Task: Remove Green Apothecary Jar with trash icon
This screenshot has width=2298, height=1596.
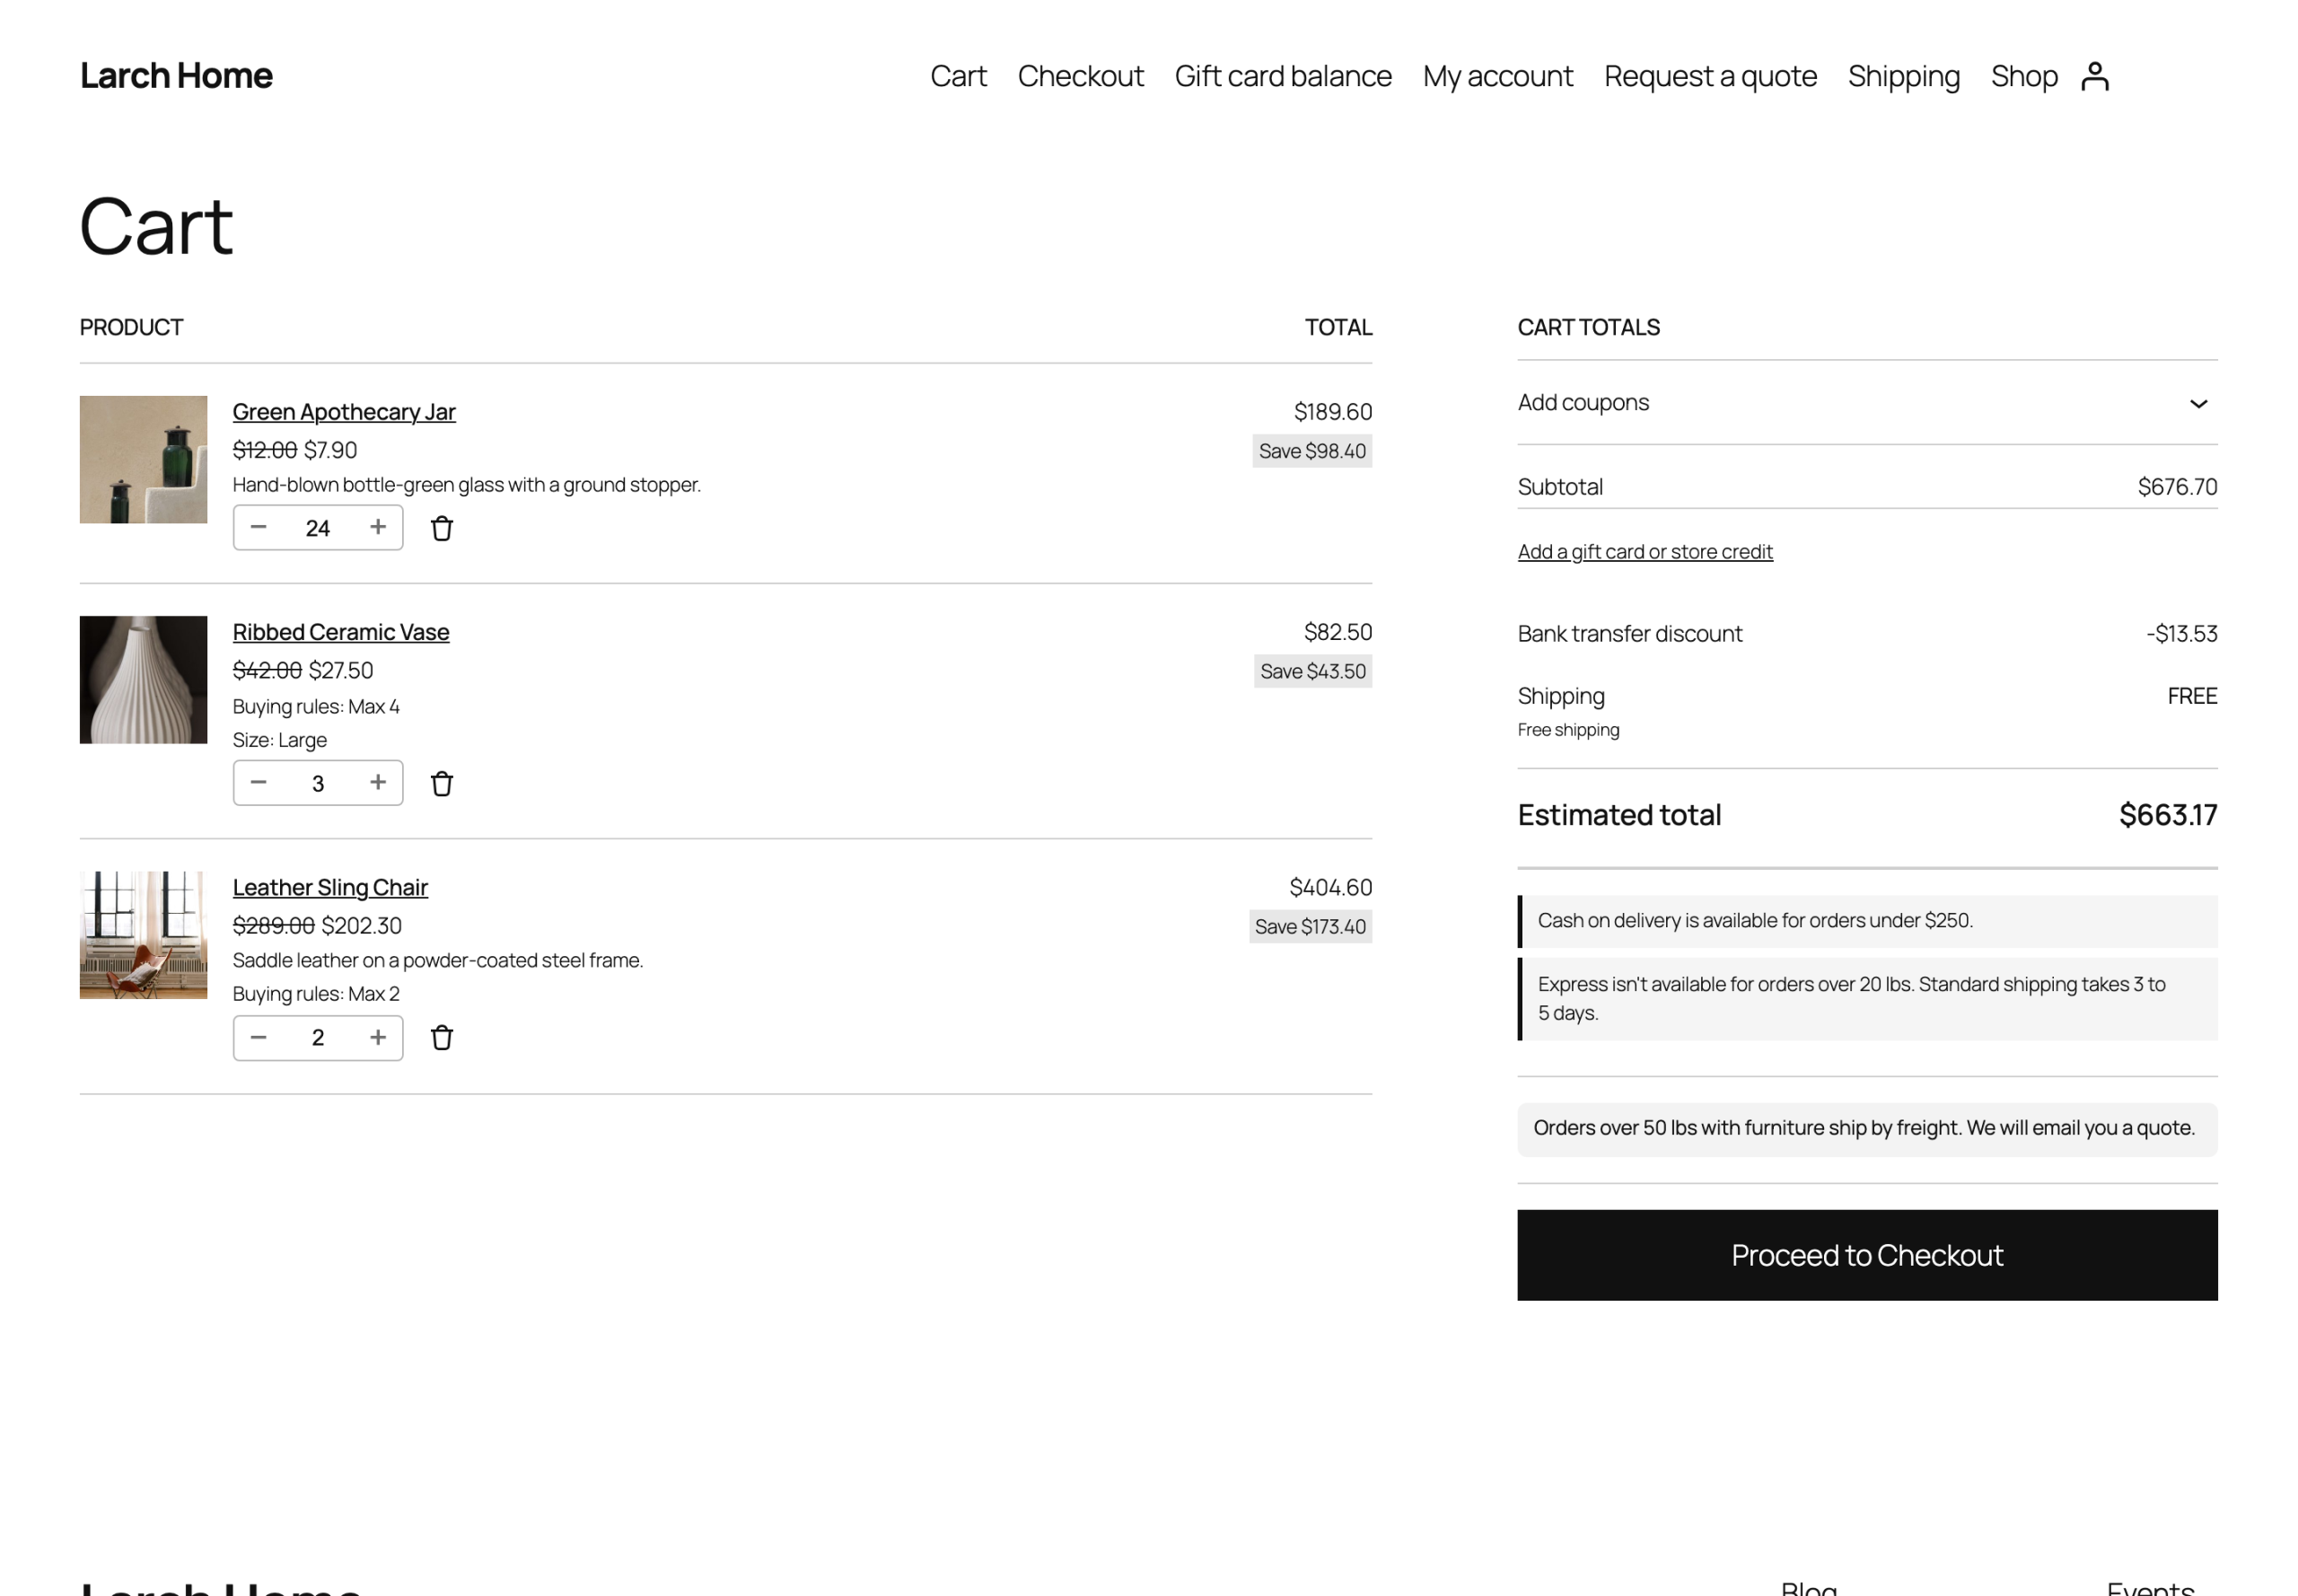Action: coord(442,528)
